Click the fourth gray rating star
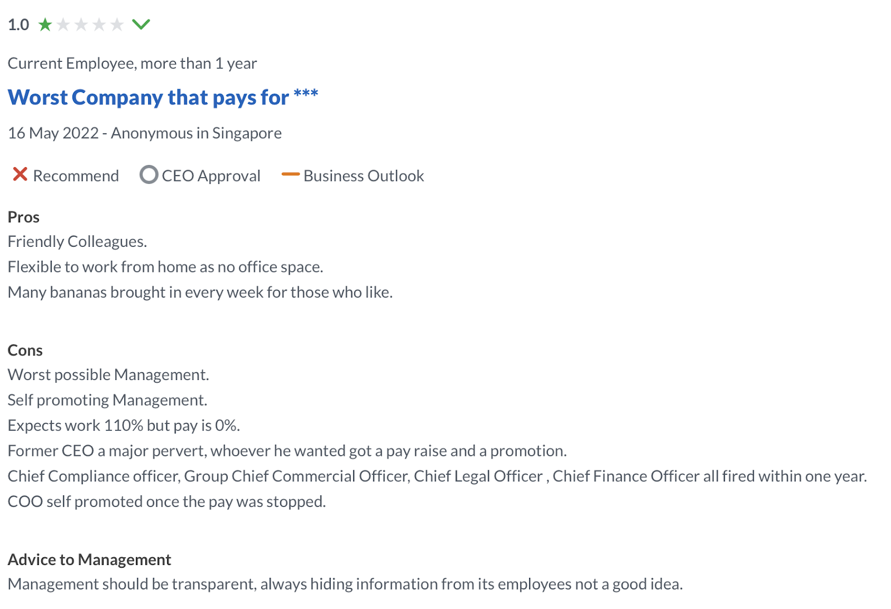The height and width of the screenshot is (609, 891). 99,25
